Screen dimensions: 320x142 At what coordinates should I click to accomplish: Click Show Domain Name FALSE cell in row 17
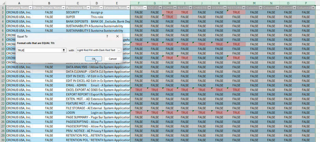tap(49, 81)
